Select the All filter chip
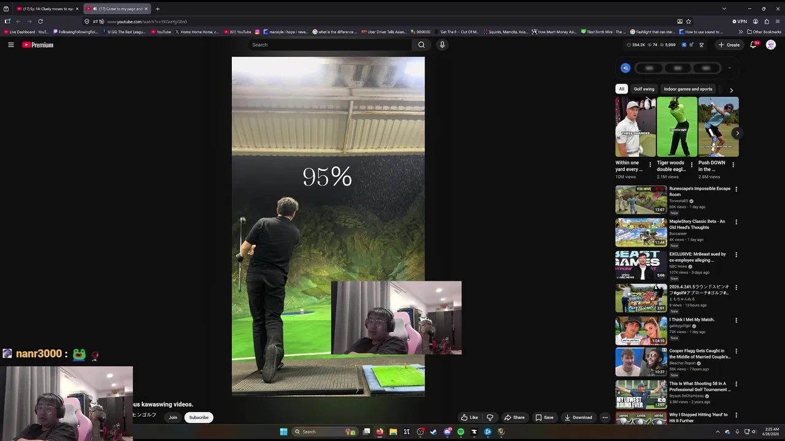Screen dimensions: 785x441 coord(621,89)
